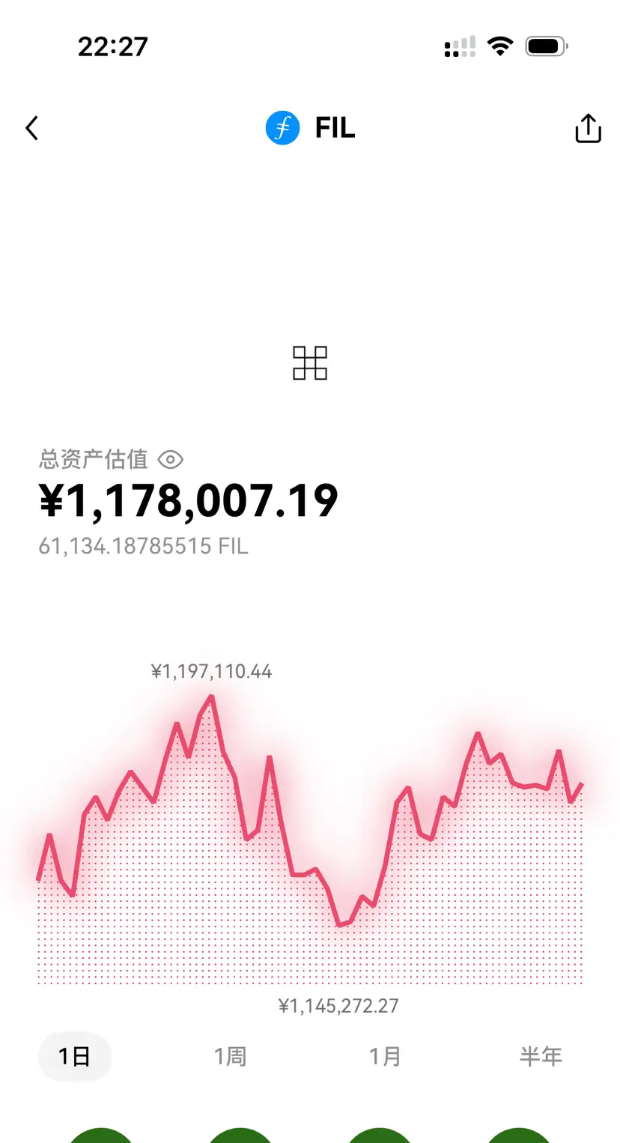Tap the second green circle button

click(240, 1135)
